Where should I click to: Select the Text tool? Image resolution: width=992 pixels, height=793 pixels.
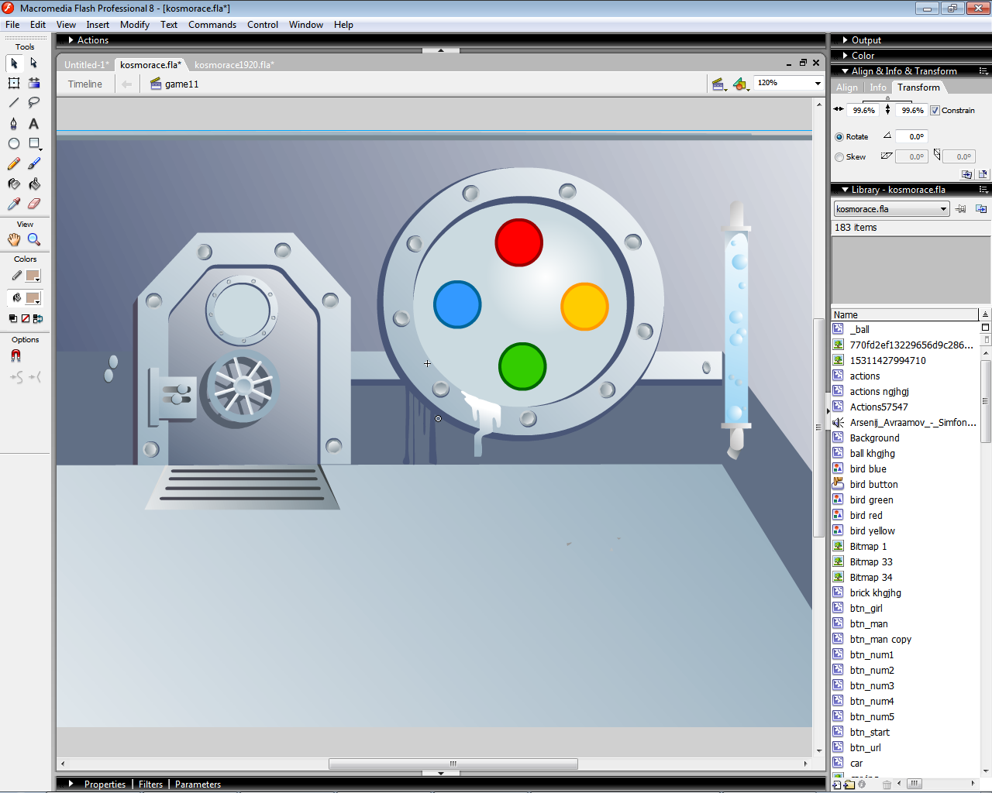[34, 124]
